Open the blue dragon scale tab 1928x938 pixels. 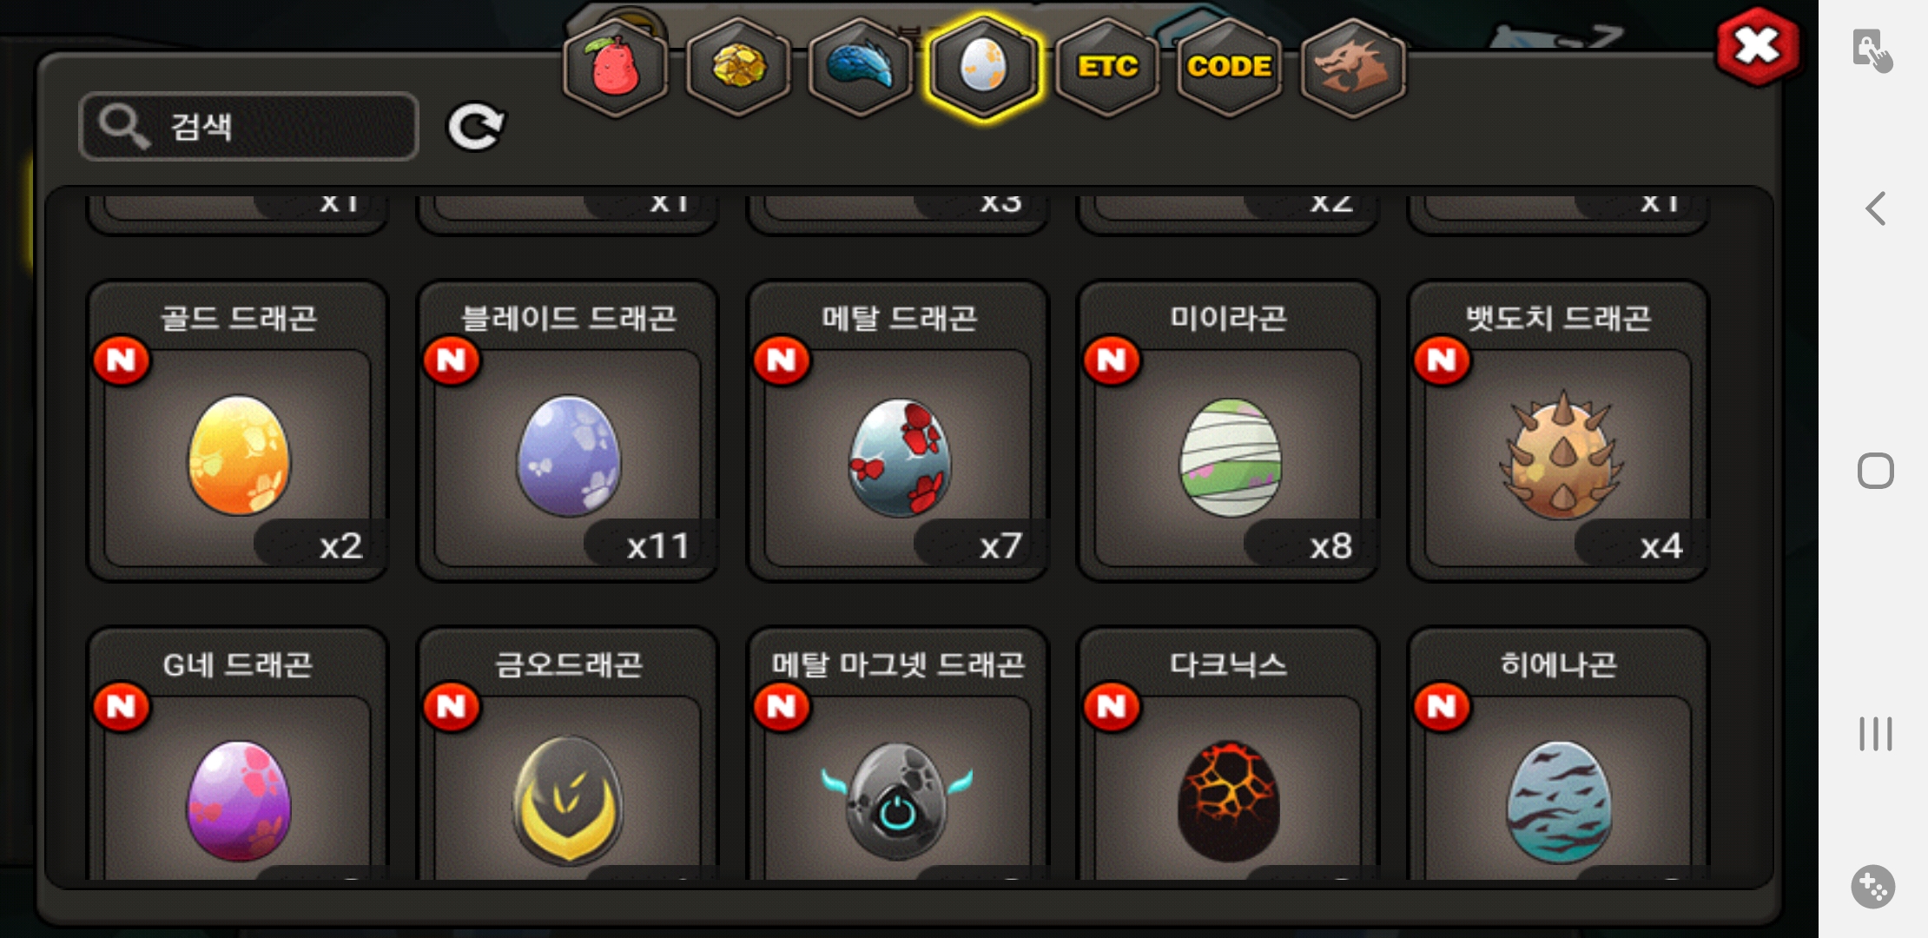[861, 68]
